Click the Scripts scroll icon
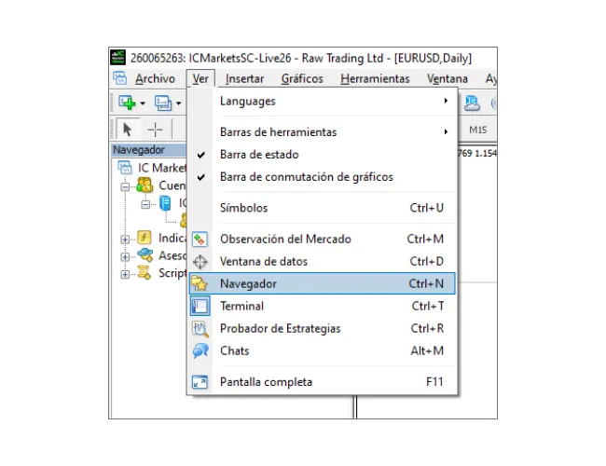The height and width of the screenshot is (466, 606). pyautogui.click(x=145, y=273)
